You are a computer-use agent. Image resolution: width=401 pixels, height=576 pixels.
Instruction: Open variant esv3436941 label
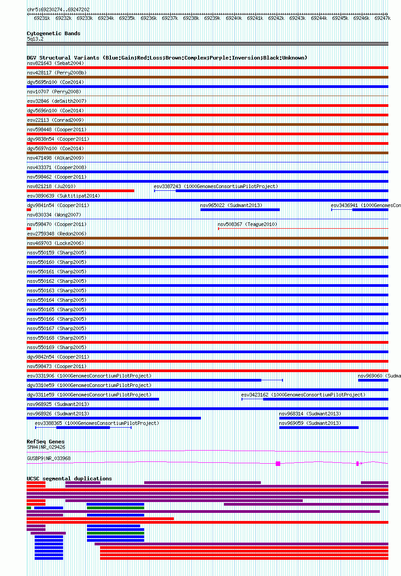365,205
